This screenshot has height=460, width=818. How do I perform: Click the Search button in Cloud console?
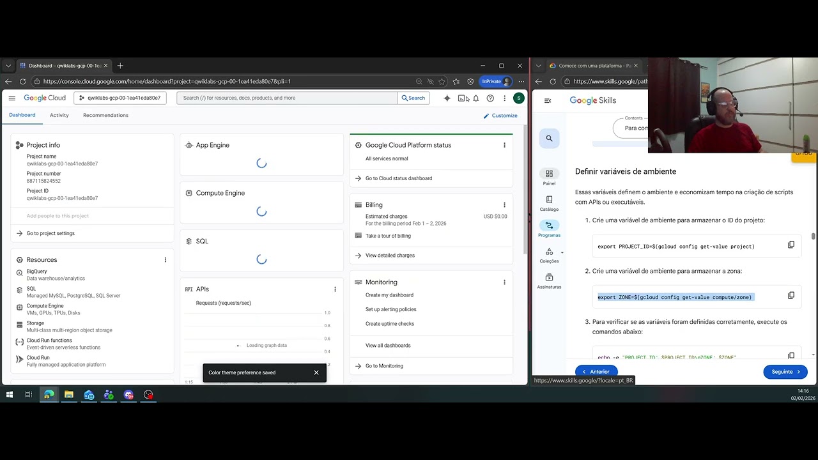coord(413,98)
